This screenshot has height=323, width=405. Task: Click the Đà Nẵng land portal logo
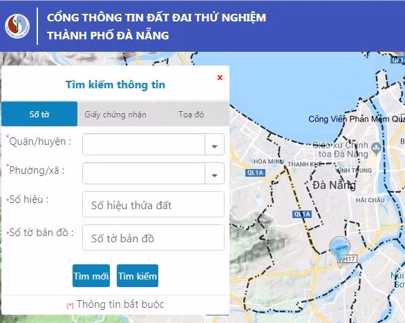tap(17, 26)
